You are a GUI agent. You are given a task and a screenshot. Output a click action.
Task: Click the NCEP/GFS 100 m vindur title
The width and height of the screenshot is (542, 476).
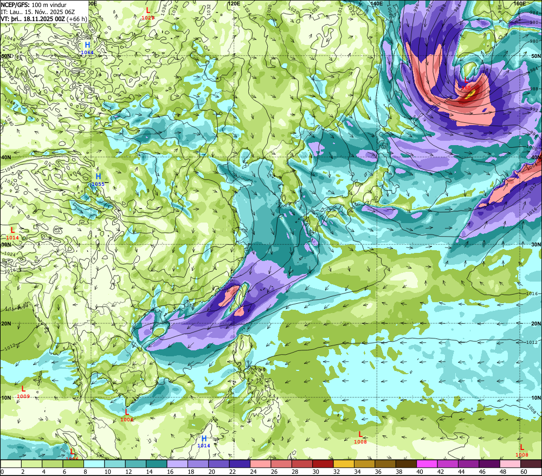point(34,5)
